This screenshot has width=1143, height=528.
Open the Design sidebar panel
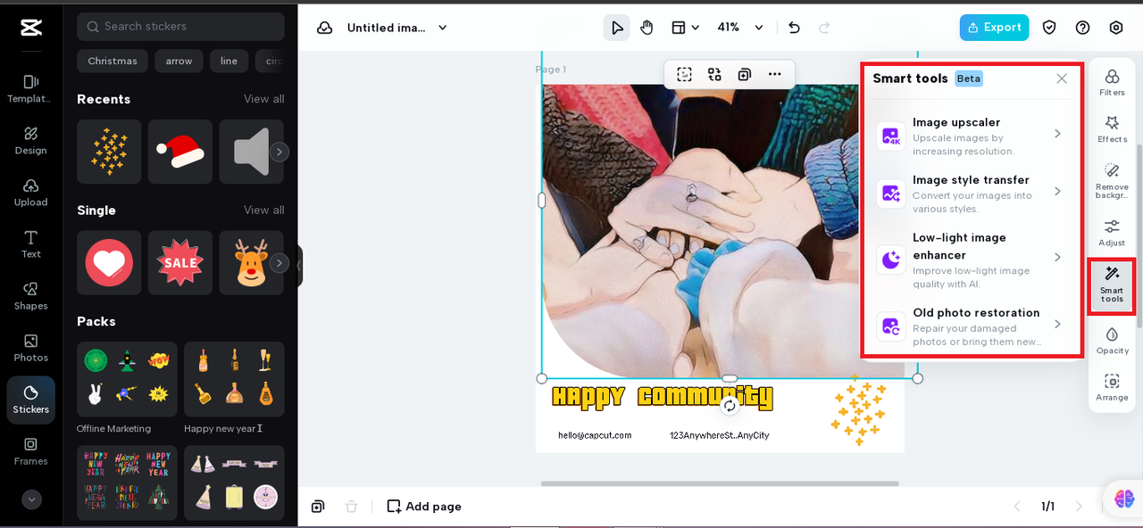pos(31,141)
